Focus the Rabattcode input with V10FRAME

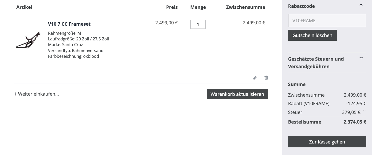click(327, 21)
